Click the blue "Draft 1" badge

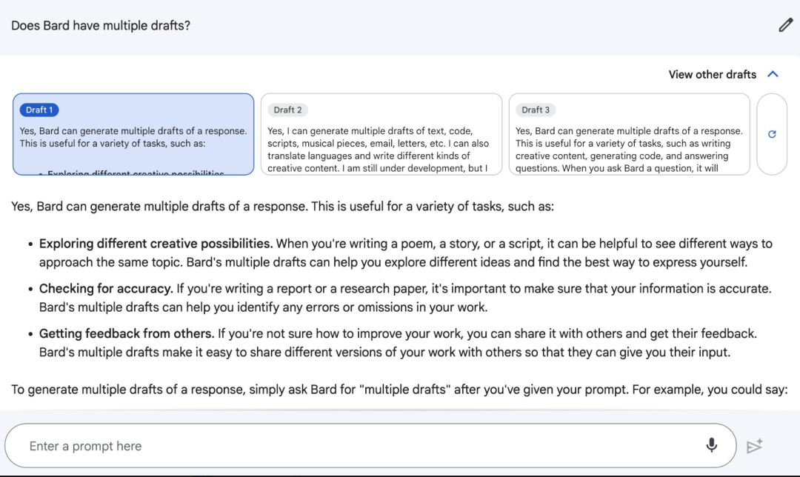click(x=39, y=110)
